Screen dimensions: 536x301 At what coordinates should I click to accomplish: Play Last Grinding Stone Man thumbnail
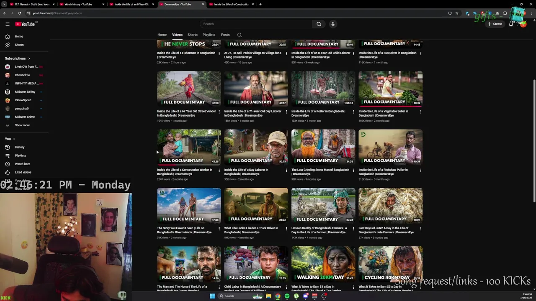coord(323,147)
